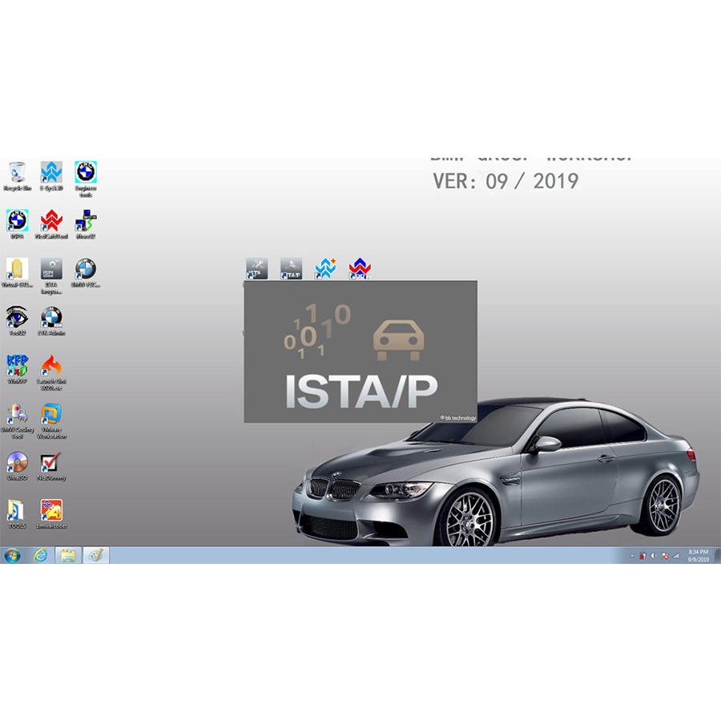Screen dimensions: 721x721
Task: Launch the INPA shortcut icon
Action: pyautogui.click(x=17, y=224)
